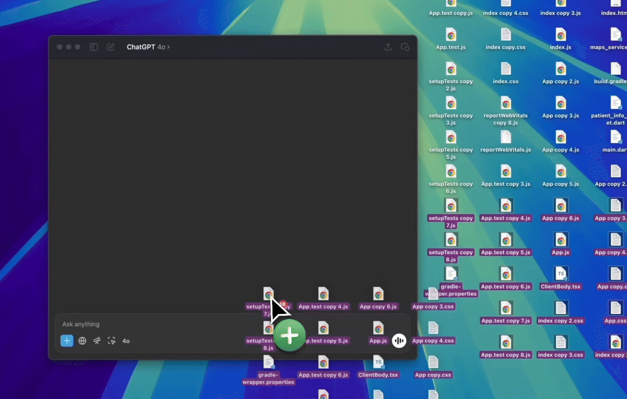Viewport: 627px width, 399px height.
Task: Start a new chat with compose icon
Action: coord(111,47)
